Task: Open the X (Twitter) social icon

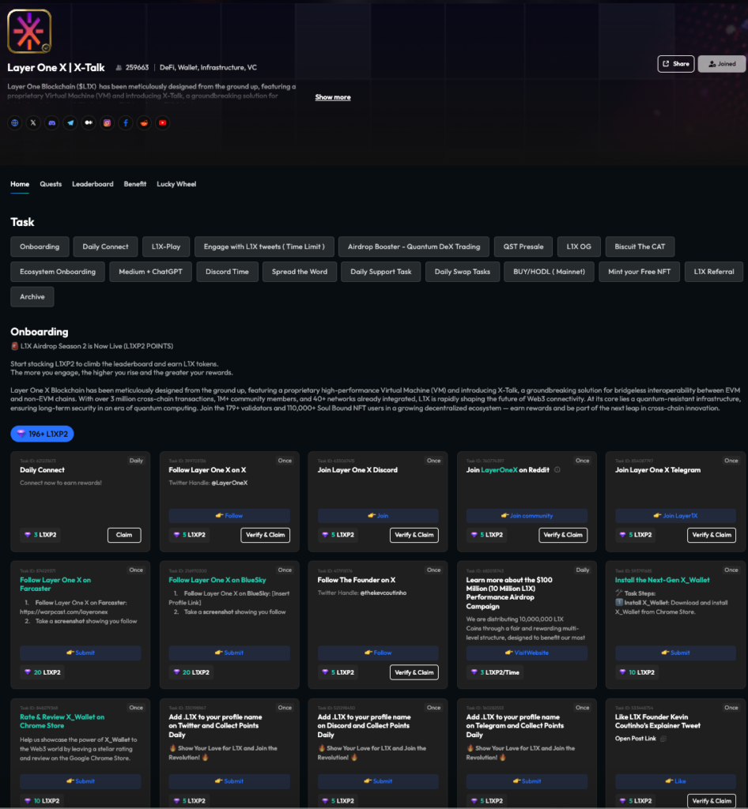Action: (x=33, y=122)
